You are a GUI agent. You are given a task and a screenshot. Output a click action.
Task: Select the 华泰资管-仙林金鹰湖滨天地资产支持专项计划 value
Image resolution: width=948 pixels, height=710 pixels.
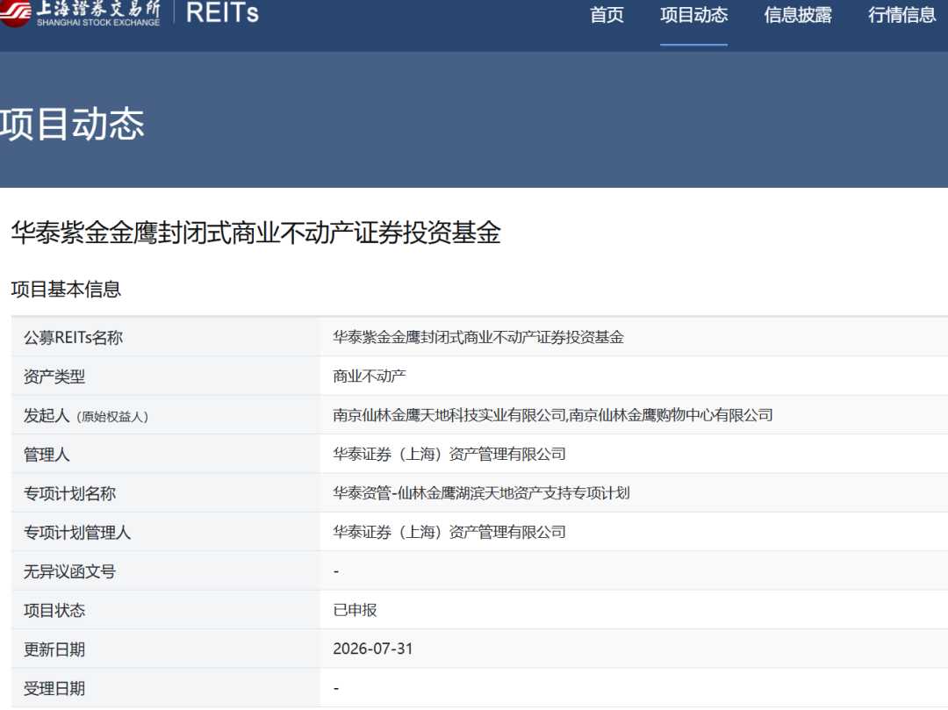click(481, 493)
